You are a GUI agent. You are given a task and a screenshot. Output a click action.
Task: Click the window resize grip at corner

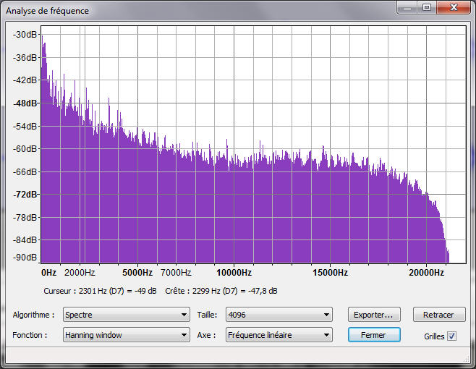pos(466,358)
